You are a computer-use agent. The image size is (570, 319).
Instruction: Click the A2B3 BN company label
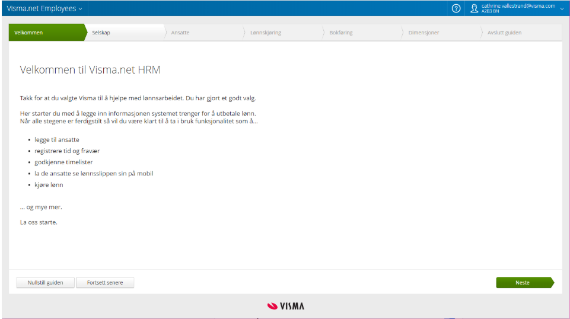(491, 11)
